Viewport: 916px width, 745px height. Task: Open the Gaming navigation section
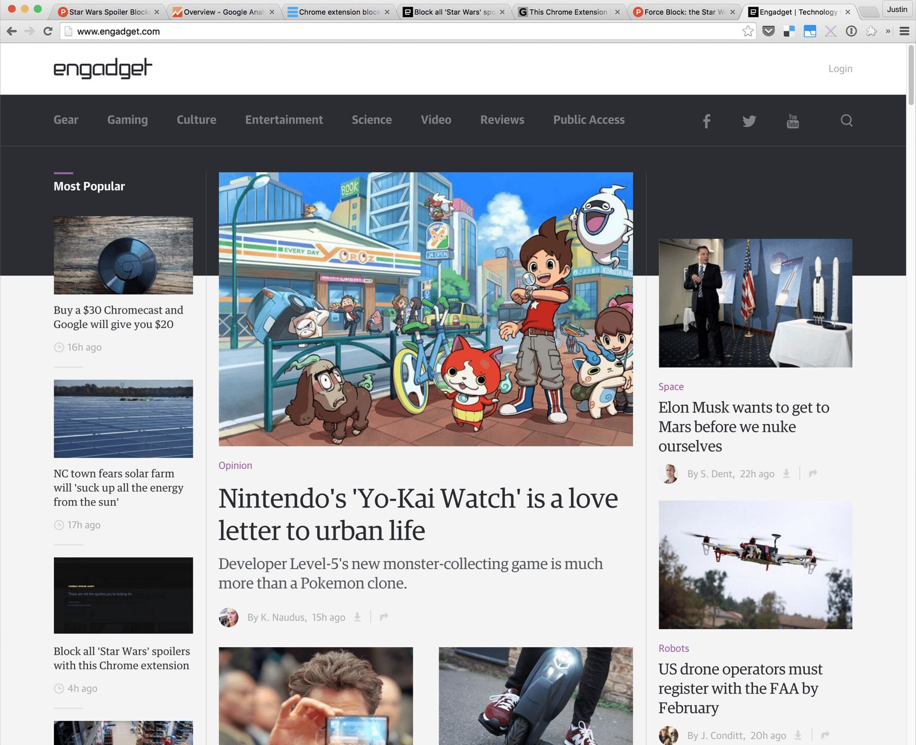(x=127, y=120)
